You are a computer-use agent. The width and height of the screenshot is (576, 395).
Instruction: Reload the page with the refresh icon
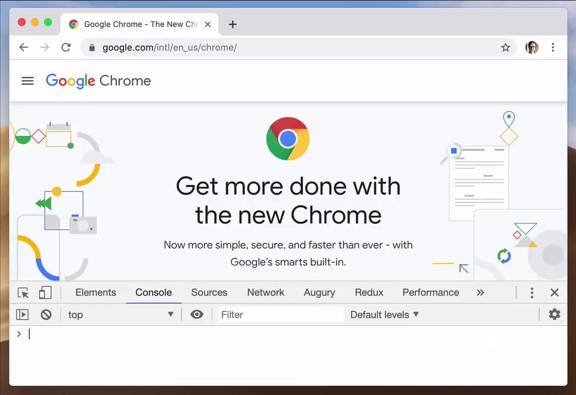tap(66, 47)
